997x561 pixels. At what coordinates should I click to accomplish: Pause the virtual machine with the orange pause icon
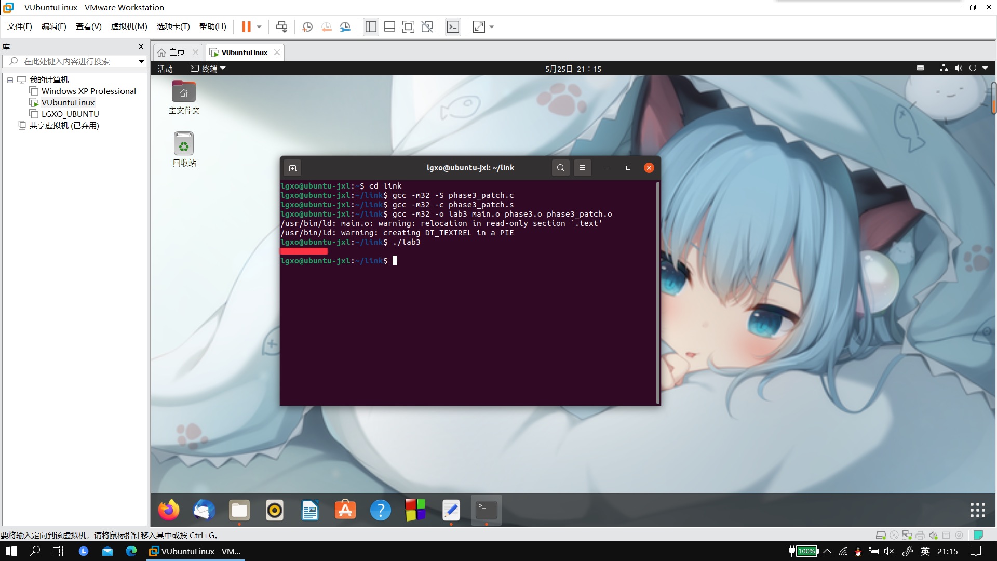(x=246, y=26)
